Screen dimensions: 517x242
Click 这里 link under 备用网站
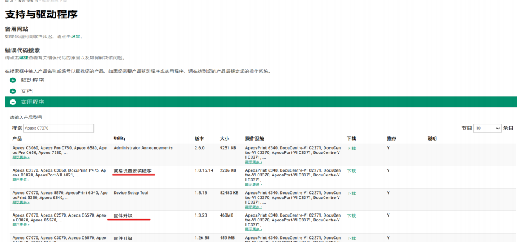click(76, 36)
